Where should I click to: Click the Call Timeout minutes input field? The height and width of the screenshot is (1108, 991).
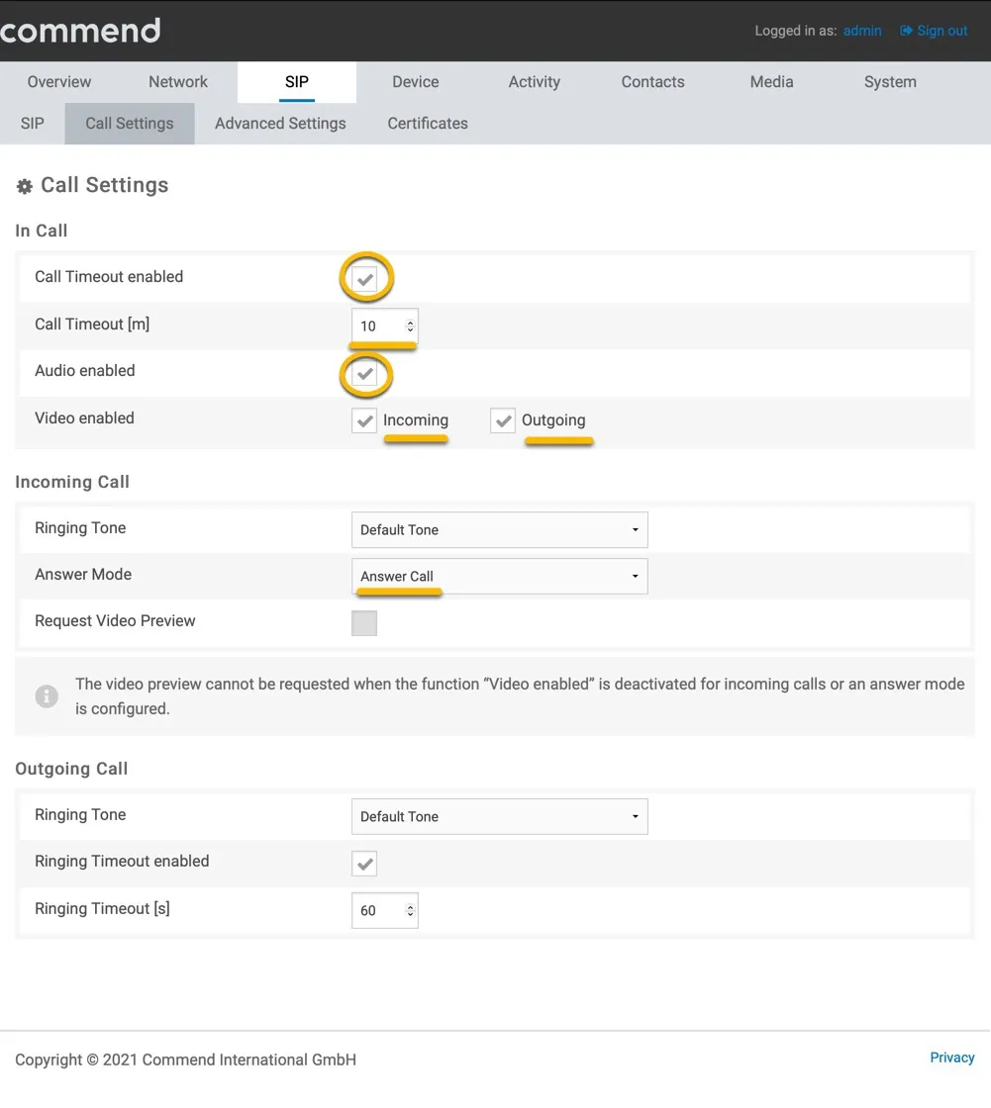pos(385,325)
